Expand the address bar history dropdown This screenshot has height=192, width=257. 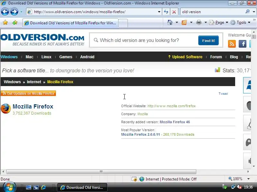click(x=159, y=12)
